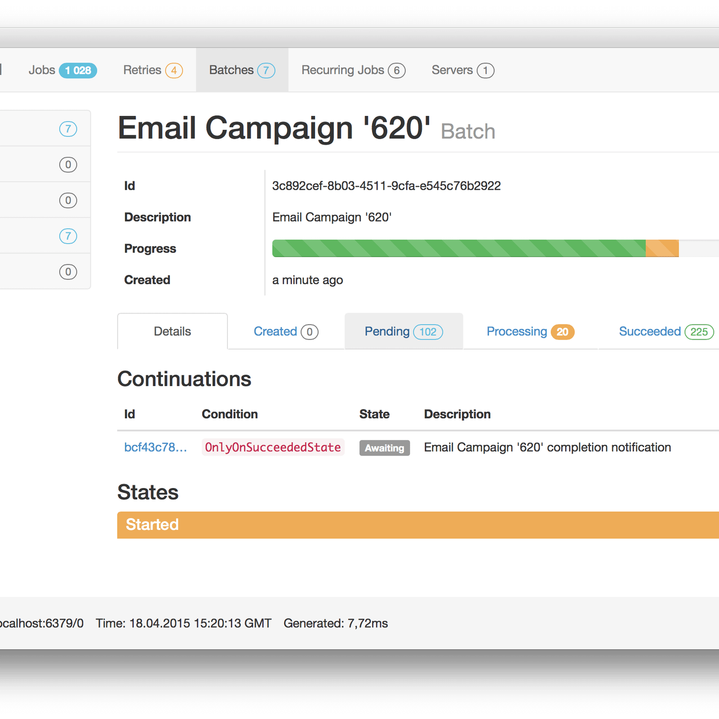This screenshot has width=719, height=719.
Task: Switch to the Servers tab
Action: [462, 70]
